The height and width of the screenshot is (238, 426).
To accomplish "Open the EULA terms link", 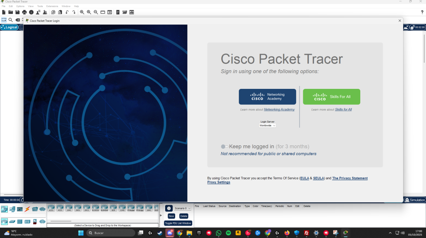I will tap(304, 178).
